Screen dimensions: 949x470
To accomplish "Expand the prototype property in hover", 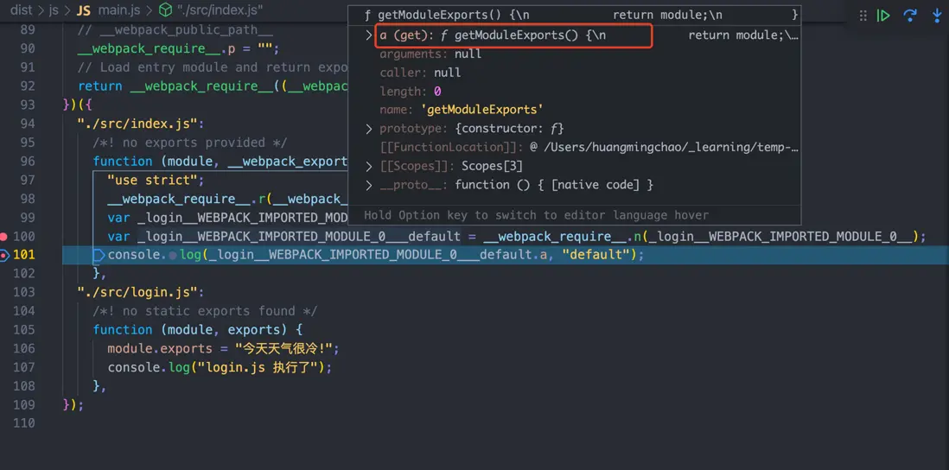I will coord(368,129).
